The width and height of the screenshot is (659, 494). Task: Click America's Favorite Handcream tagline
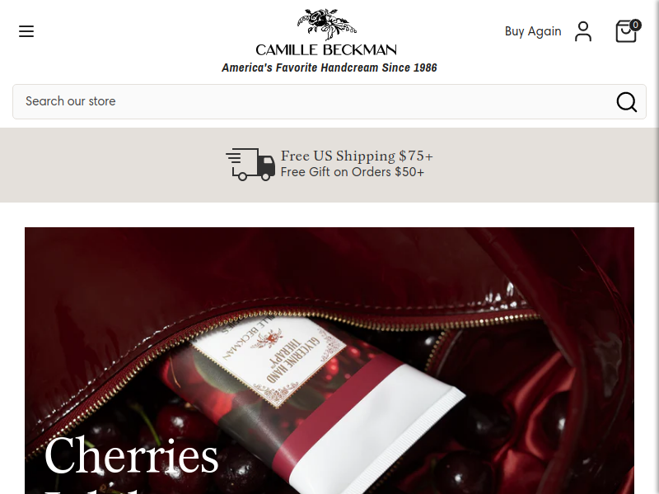pos(329,68)
